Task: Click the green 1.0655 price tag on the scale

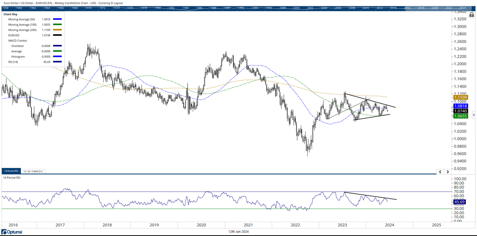Action: [460, 116]
